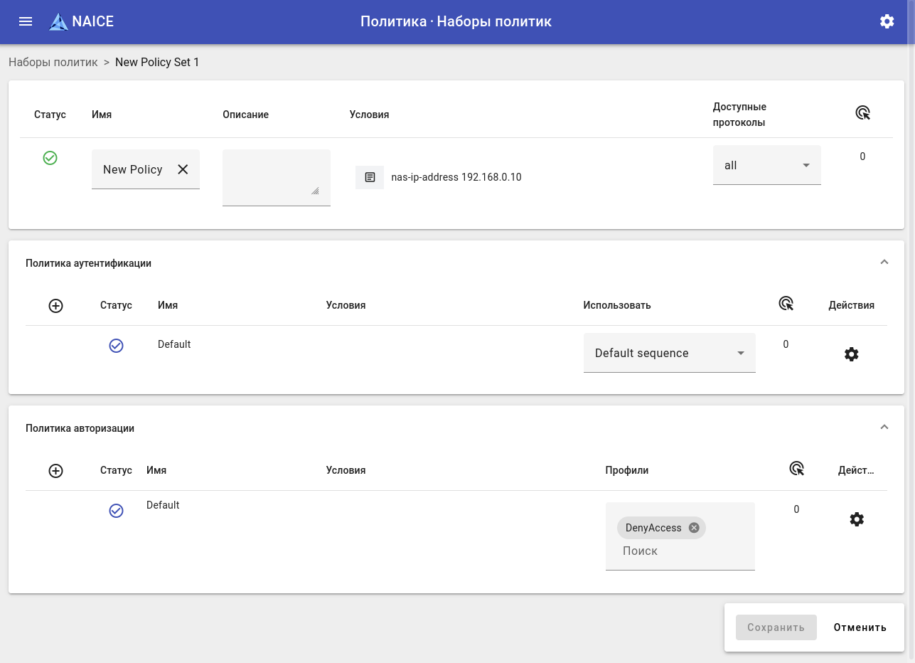Open the Default sequence dropdown
Viewport: 915px width, 663px height.
(669, 354)
